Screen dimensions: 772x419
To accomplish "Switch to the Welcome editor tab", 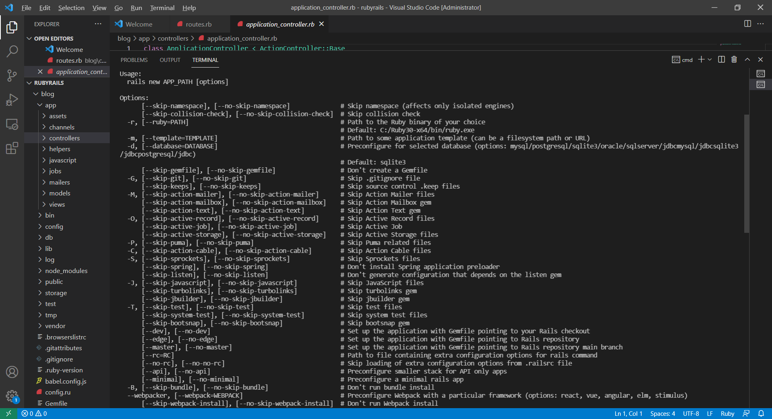I will [139, 24].
